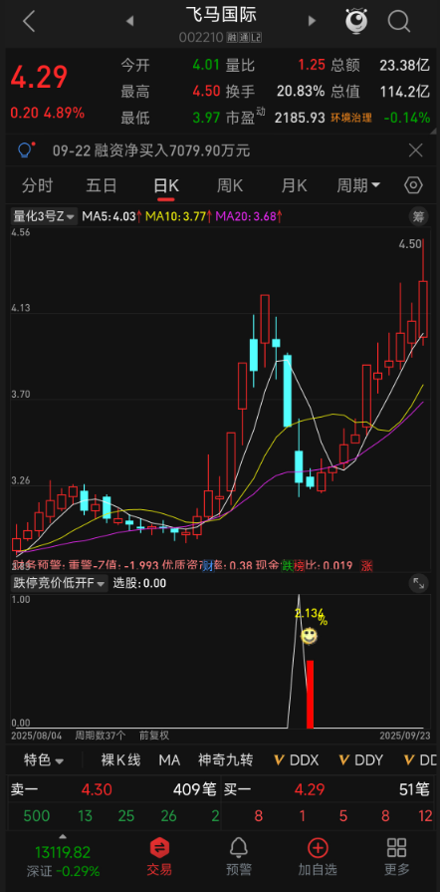Screen dimensions: 440x892
Task: Tap the lightbulb tip icon
Action: (26, 150)
